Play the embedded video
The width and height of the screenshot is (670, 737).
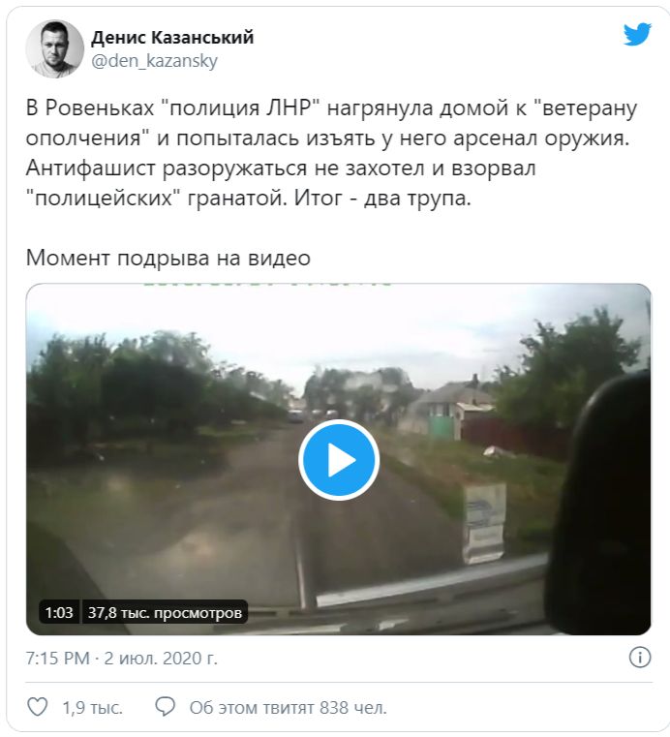tap(339, 460)
